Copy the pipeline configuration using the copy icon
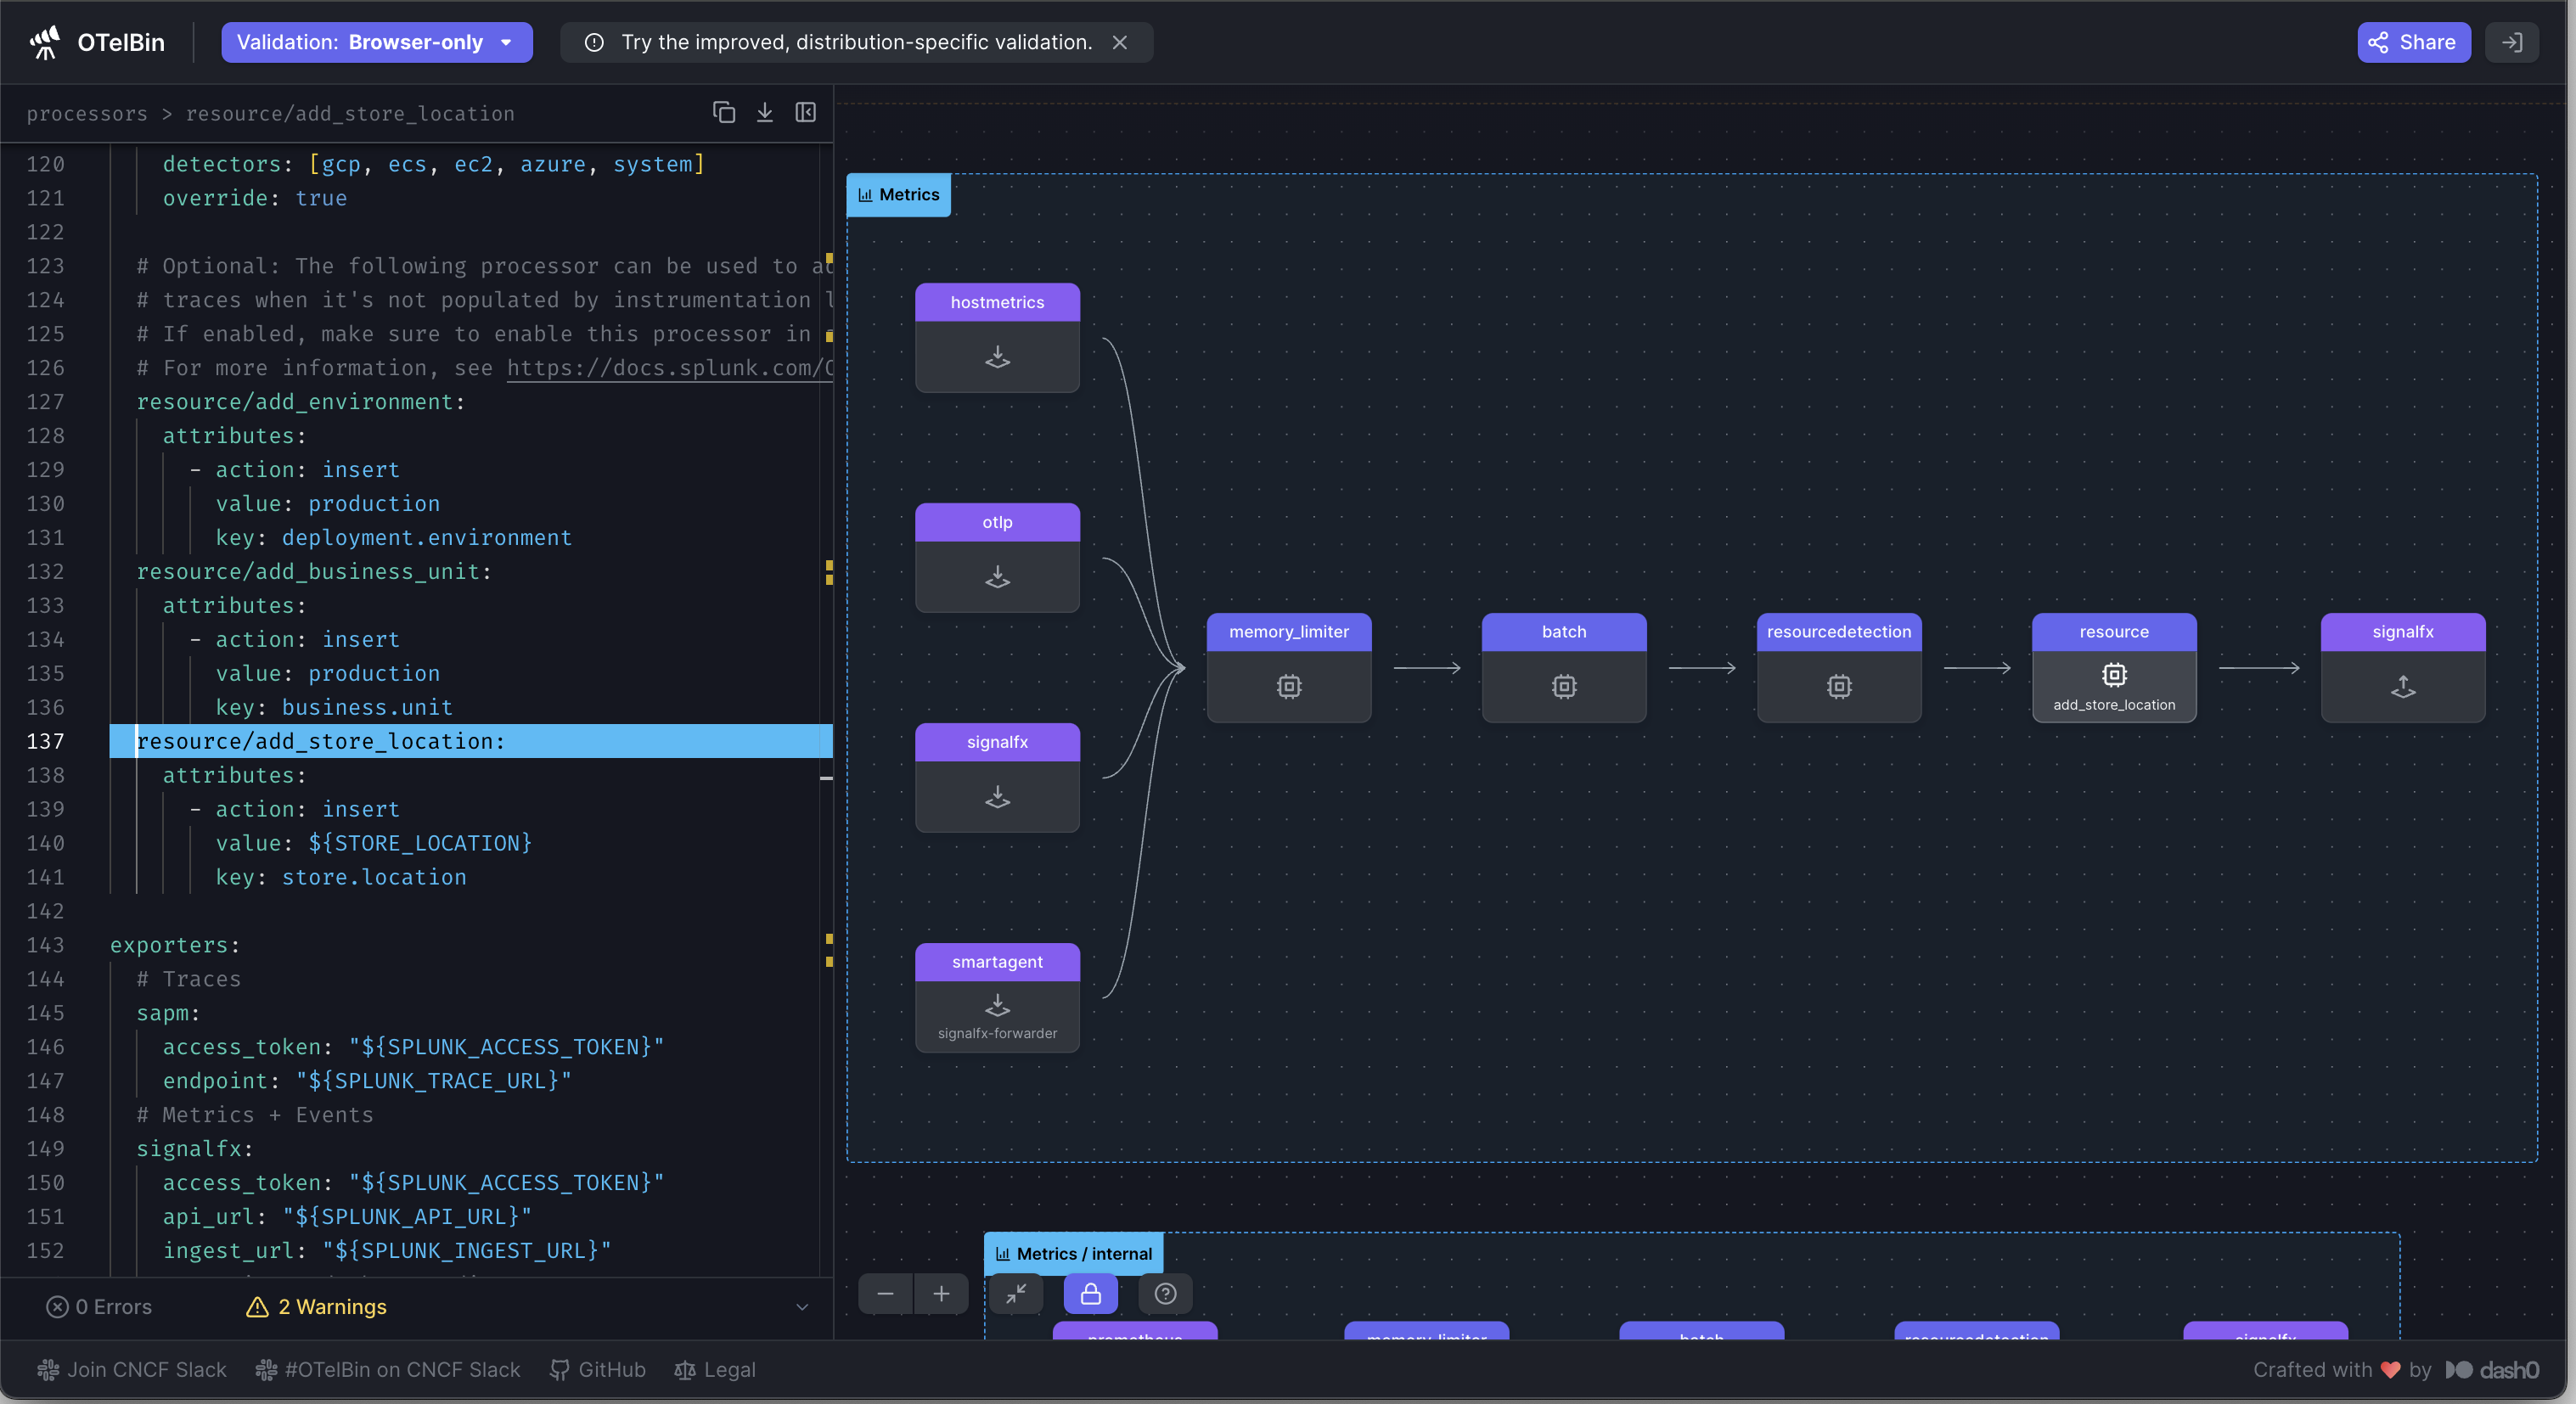This screenshot has height=1404, width=2576. point(724,112)
